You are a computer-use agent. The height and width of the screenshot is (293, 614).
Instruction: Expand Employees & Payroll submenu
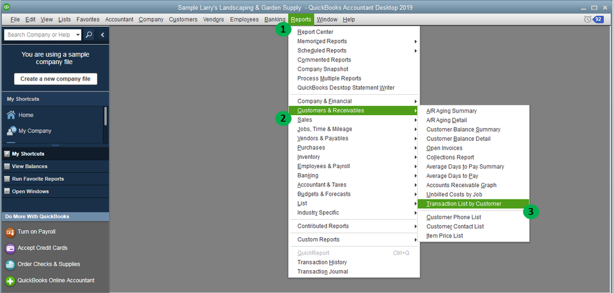(x=415, y=166)
